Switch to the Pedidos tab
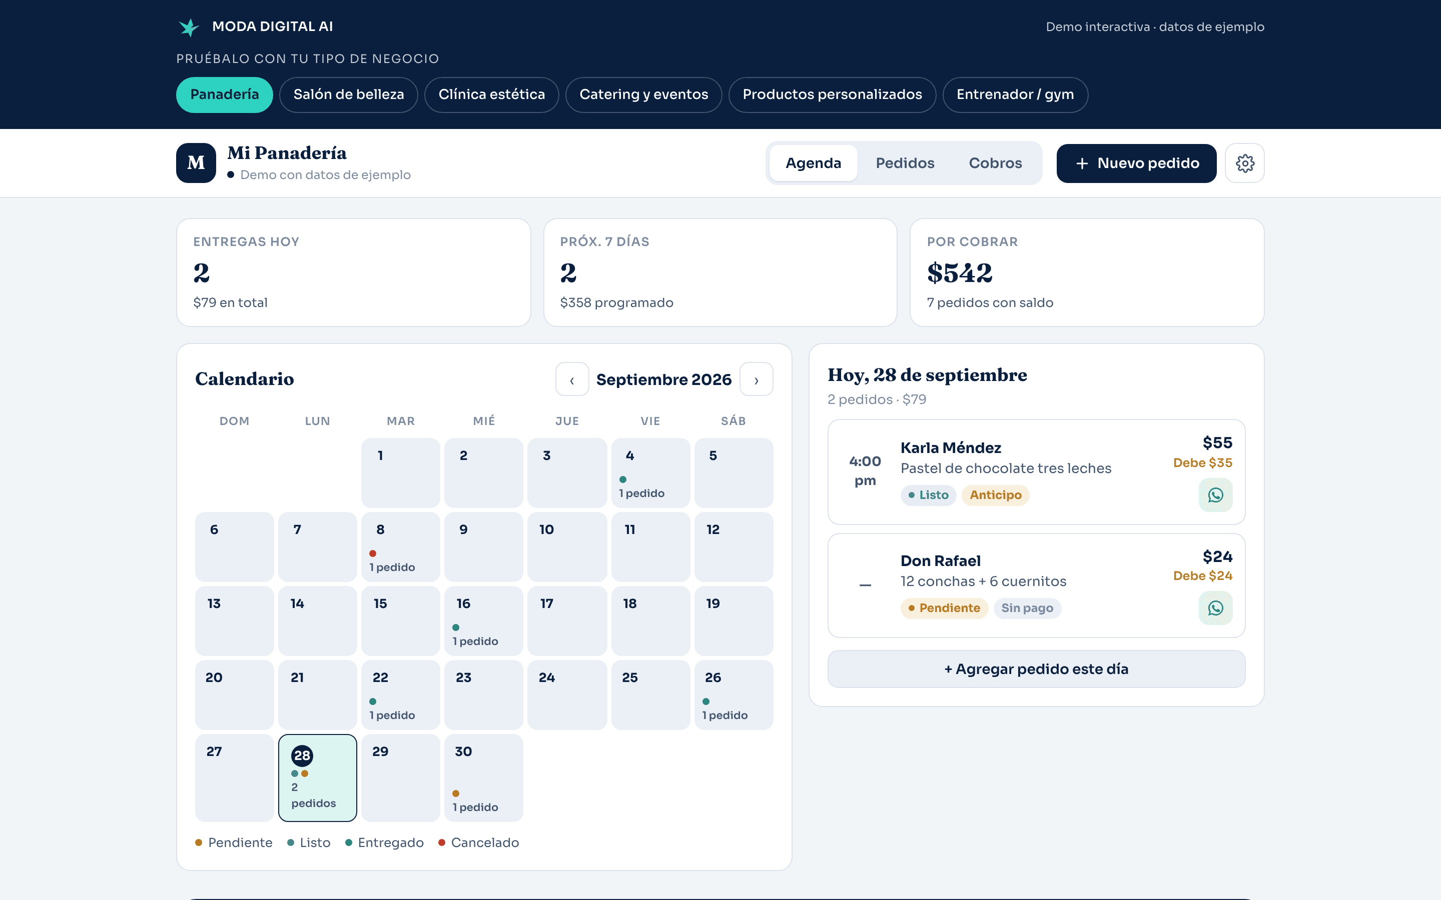1441x900 pixels. click(905, 163)
